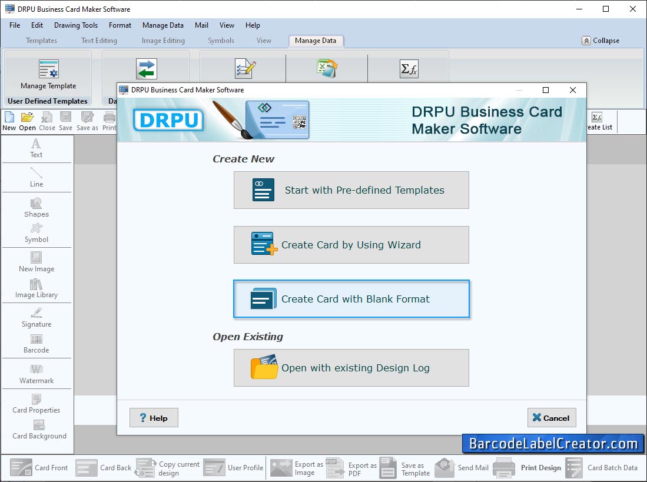This screenshot has height=482, width=647.
Task: Switch to the View ribbon tab
Action: pyautogui.click(x=264, y=41)
